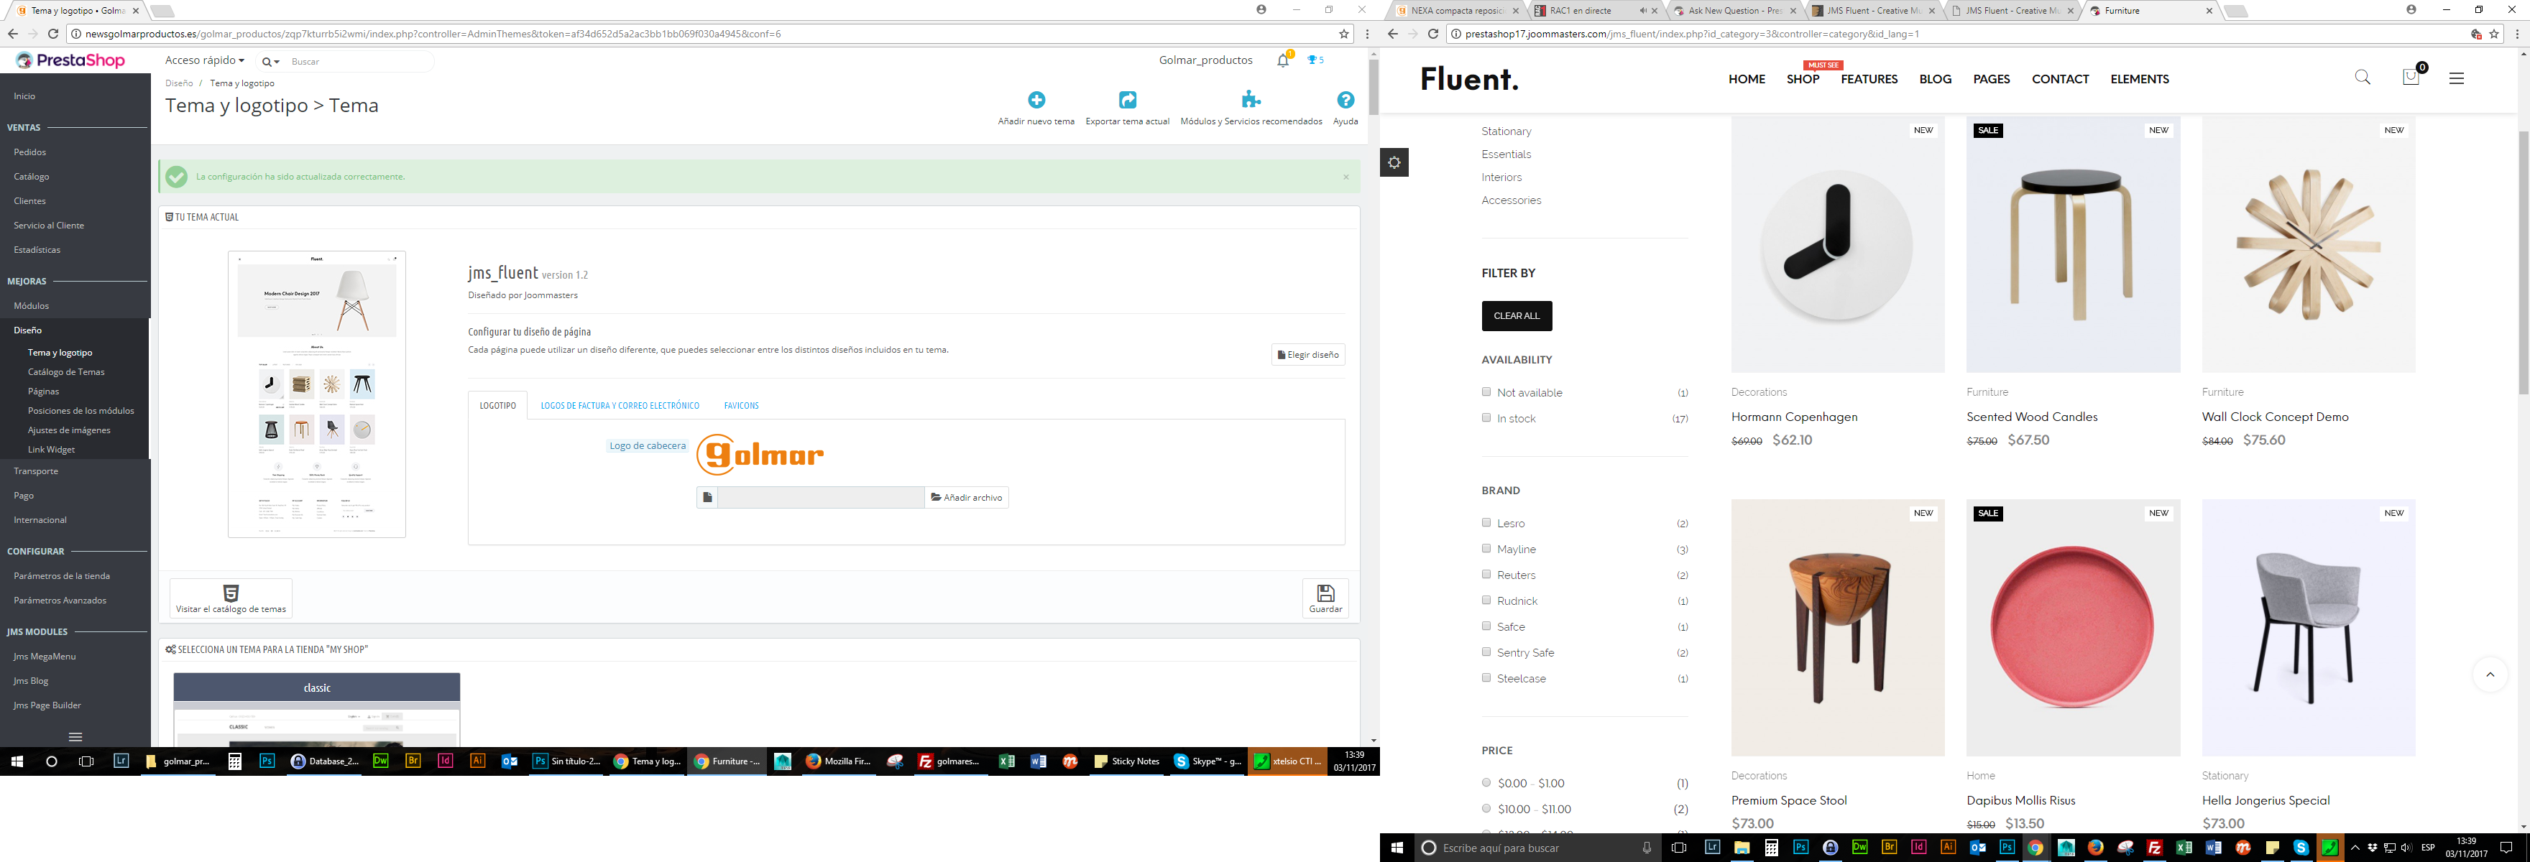Select the $0.00 - $1.00 price option
Viewport: 2530px width, 862px height.
click(x=1486, y=782)
